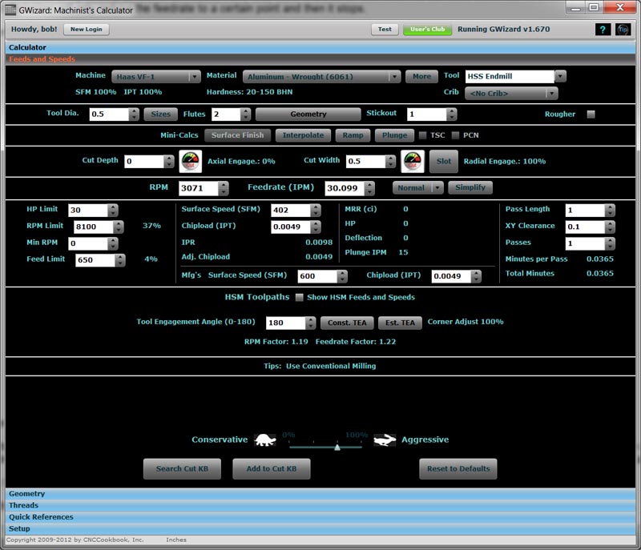The width and height of the screenshot is (641, 550).
Task: Click the Cut Depth gauge icon
Action: click(191, 161)
